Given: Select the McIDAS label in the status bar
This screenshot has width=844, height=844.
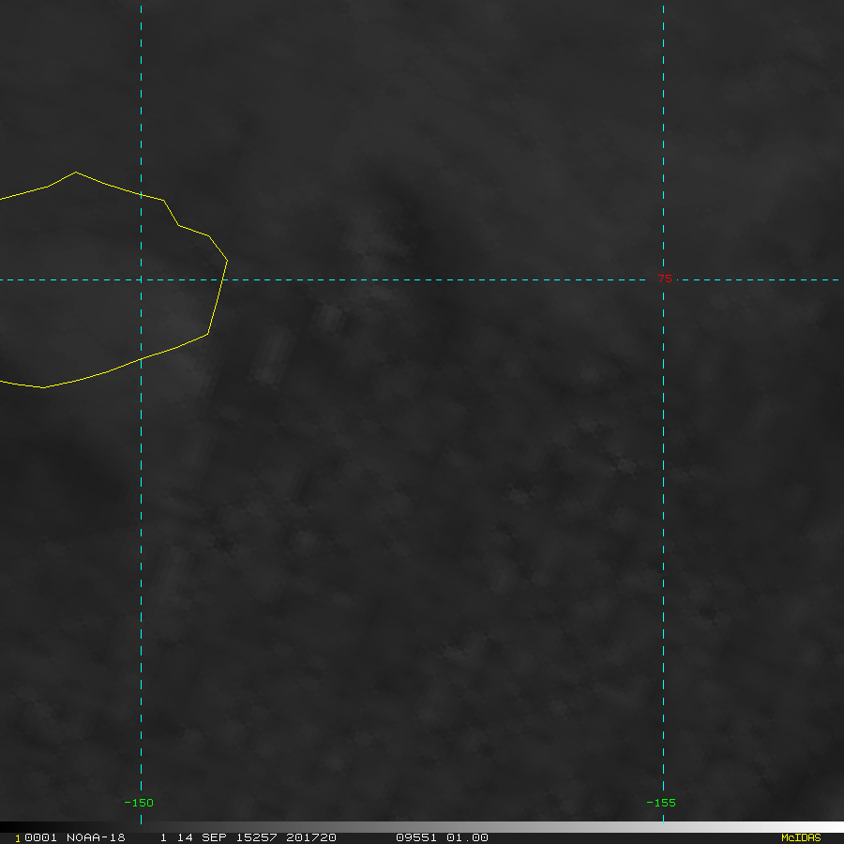Looking at the screenshot, I should (801, 837).
